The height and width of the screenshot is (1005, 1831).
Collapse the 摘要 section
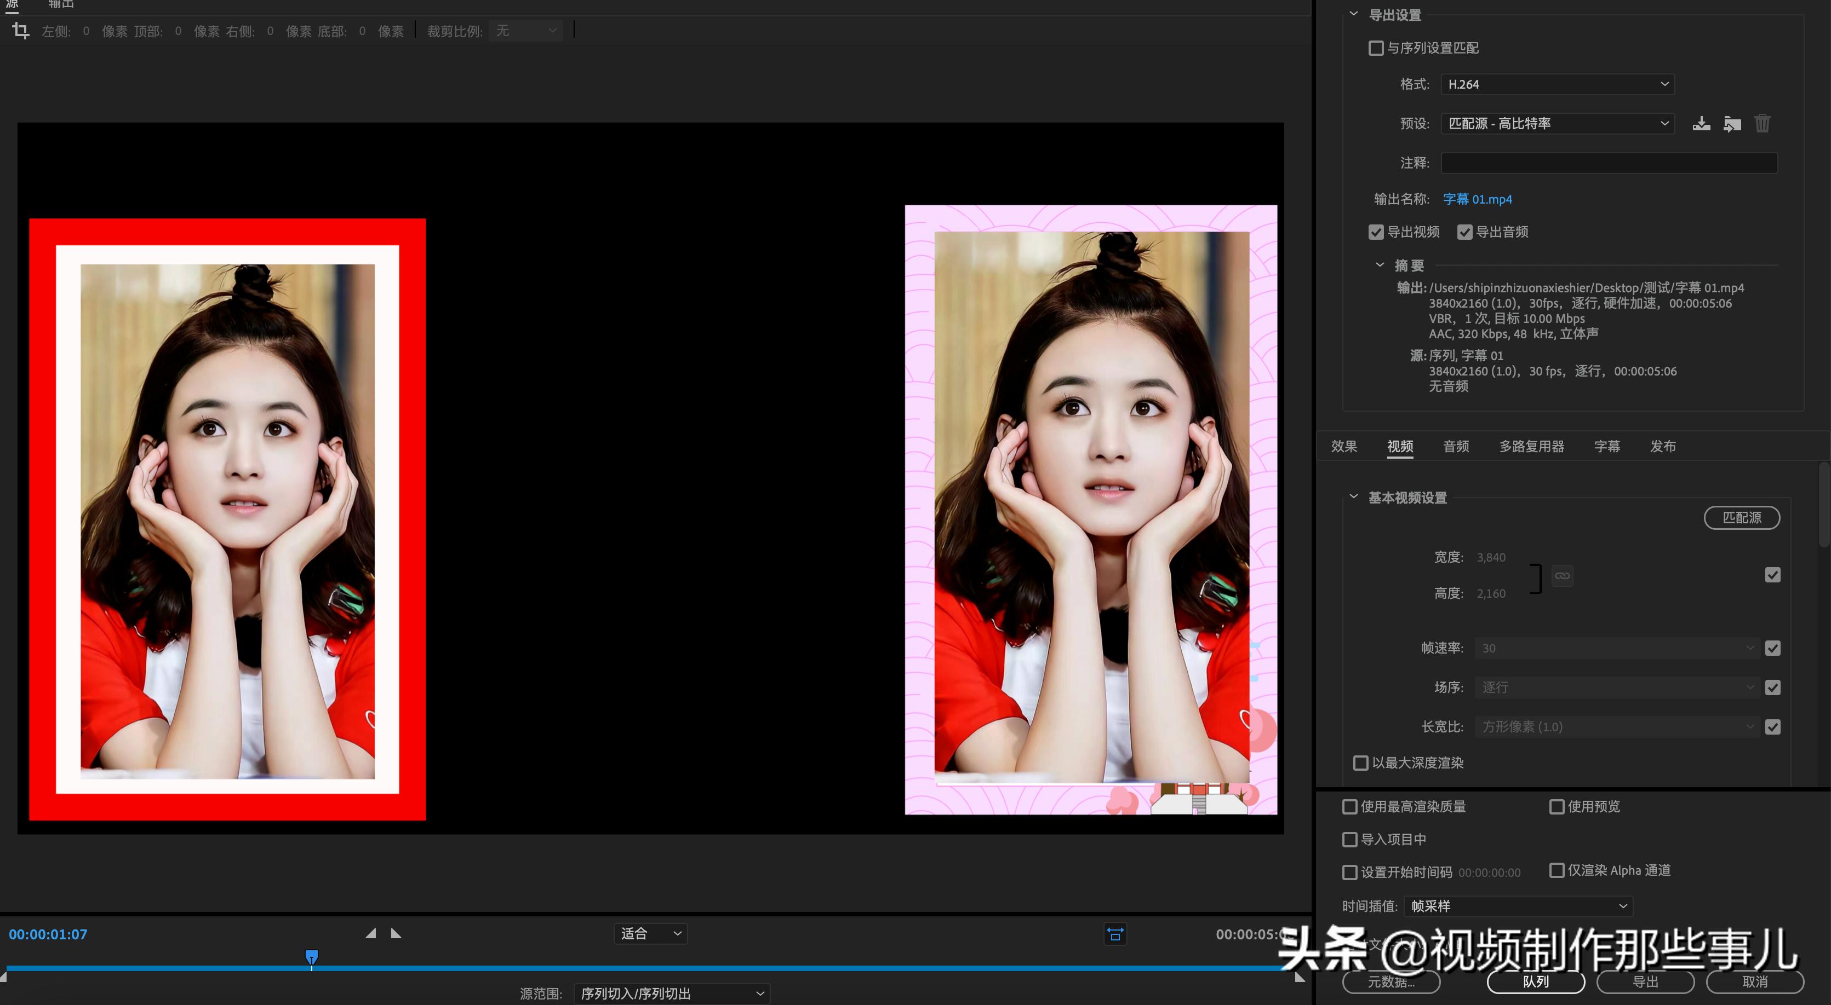click(x=1379, y=265)
